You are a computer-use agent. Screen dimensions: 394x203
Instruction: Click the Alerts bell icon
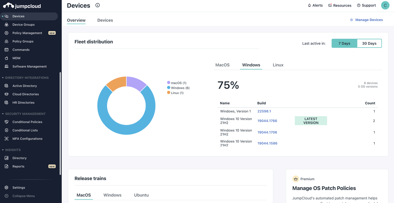tap(309, 5)
